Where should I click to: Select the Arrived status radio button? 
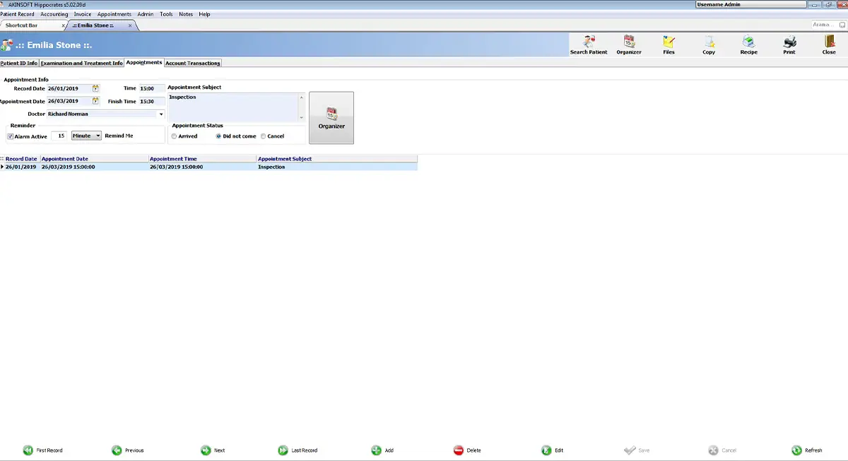175,136
